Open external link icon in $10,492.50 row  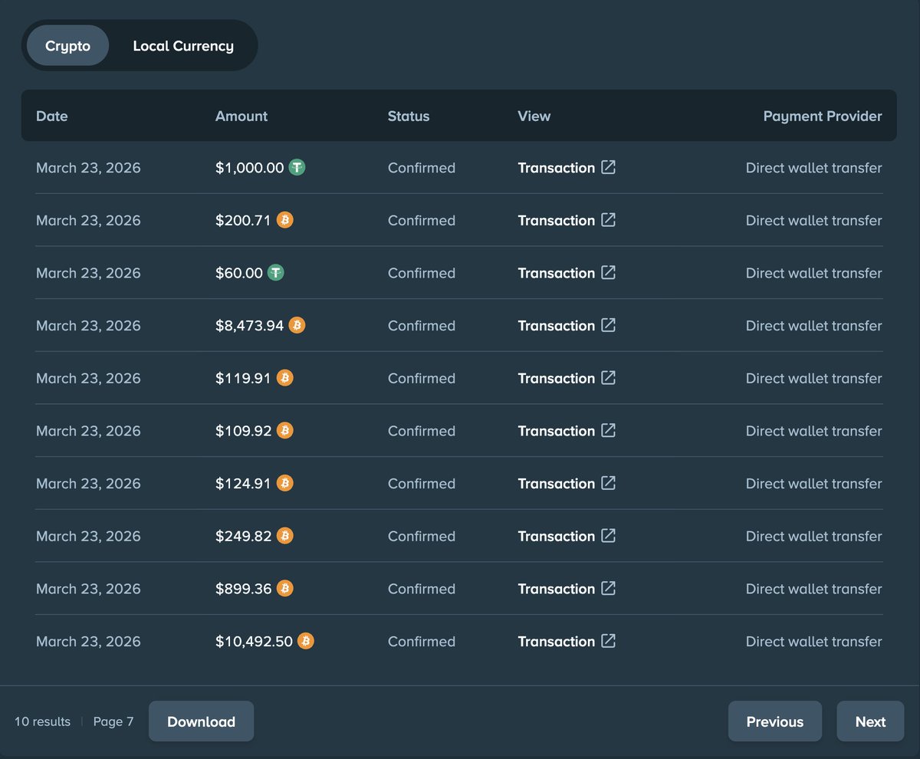click(x=608, y=641)
